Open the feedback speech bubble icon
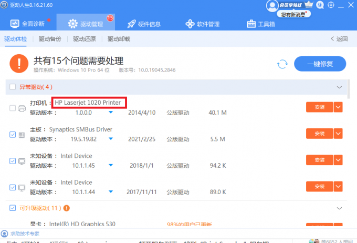This screenshot has width=357, height=243. (x=320, y=5)
